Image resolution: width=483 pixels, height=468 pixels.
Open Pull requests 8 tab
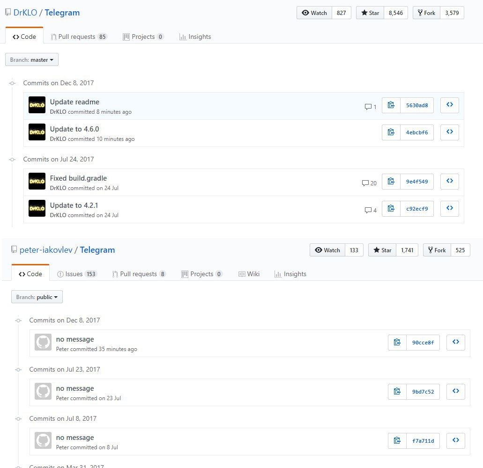(139, 274)
